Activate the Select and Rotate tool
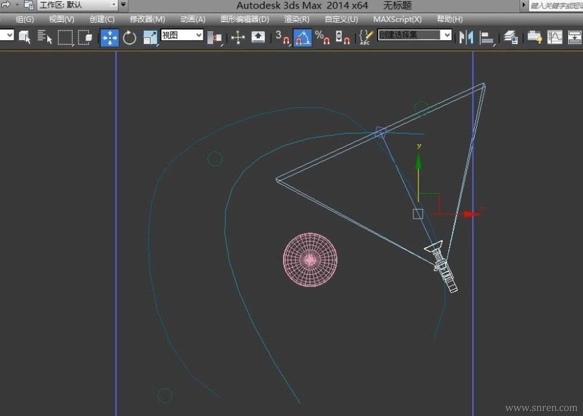Screen dimensions: 583x416 click(130, 38)
